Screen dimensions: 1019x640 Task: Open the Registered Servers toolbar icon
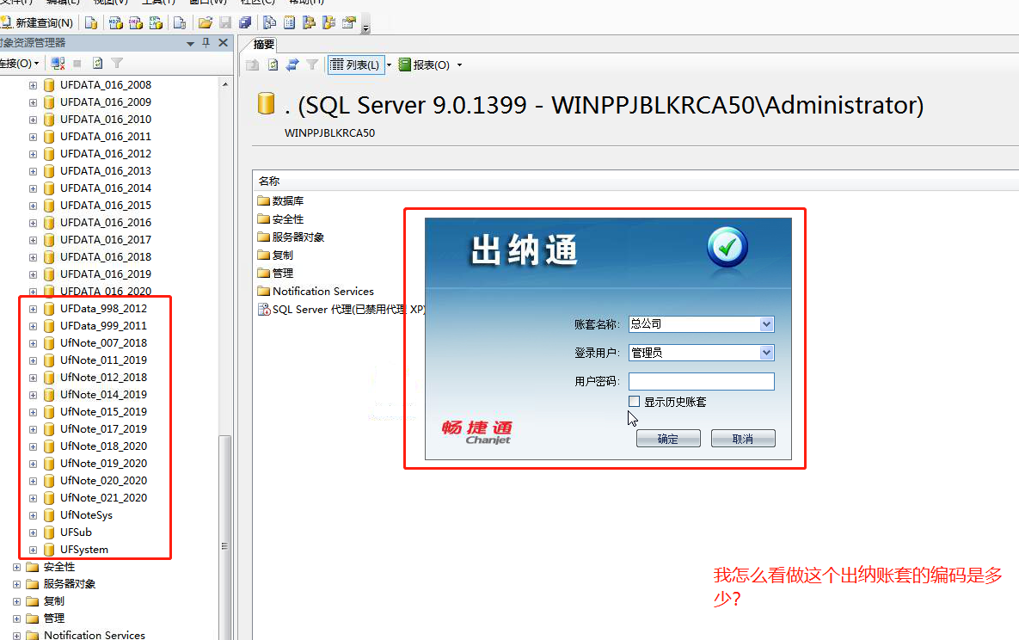click(x=269, y=22)
